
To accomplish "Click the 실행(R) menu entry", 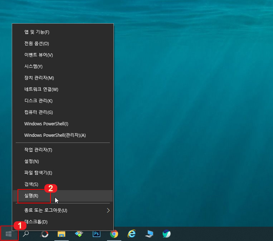I will click(x=63, y=196).
